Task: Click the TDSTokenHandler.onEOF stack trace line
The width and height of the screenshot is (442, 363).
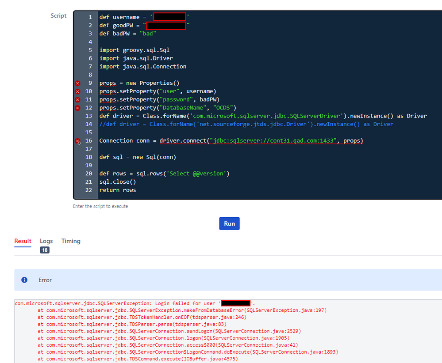Action: pyautogui.click(x=142, y=317)
